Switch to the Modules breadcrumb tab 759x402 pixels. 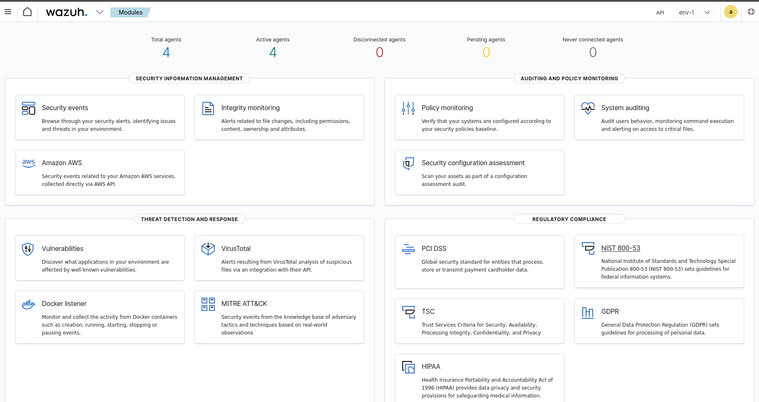pyautogui.click(x=130, y=12)
